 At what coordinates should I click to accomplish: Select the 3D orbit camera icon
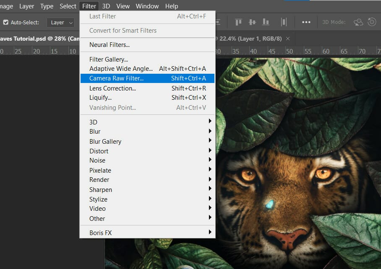point(358,22)
